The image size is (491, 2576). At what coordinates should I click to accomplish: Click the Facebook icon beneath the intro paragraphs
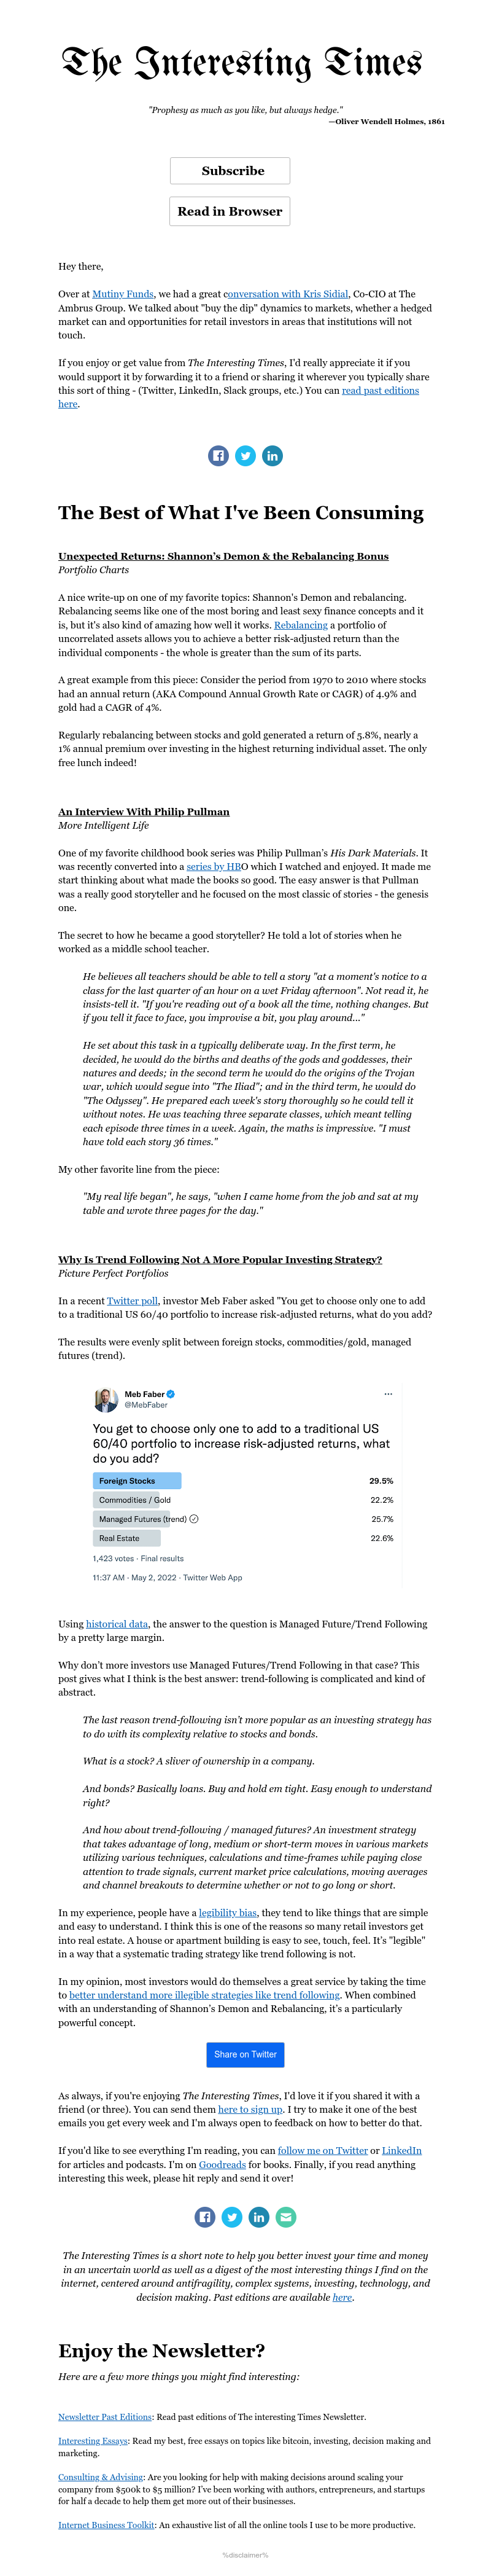coord(218,456)
